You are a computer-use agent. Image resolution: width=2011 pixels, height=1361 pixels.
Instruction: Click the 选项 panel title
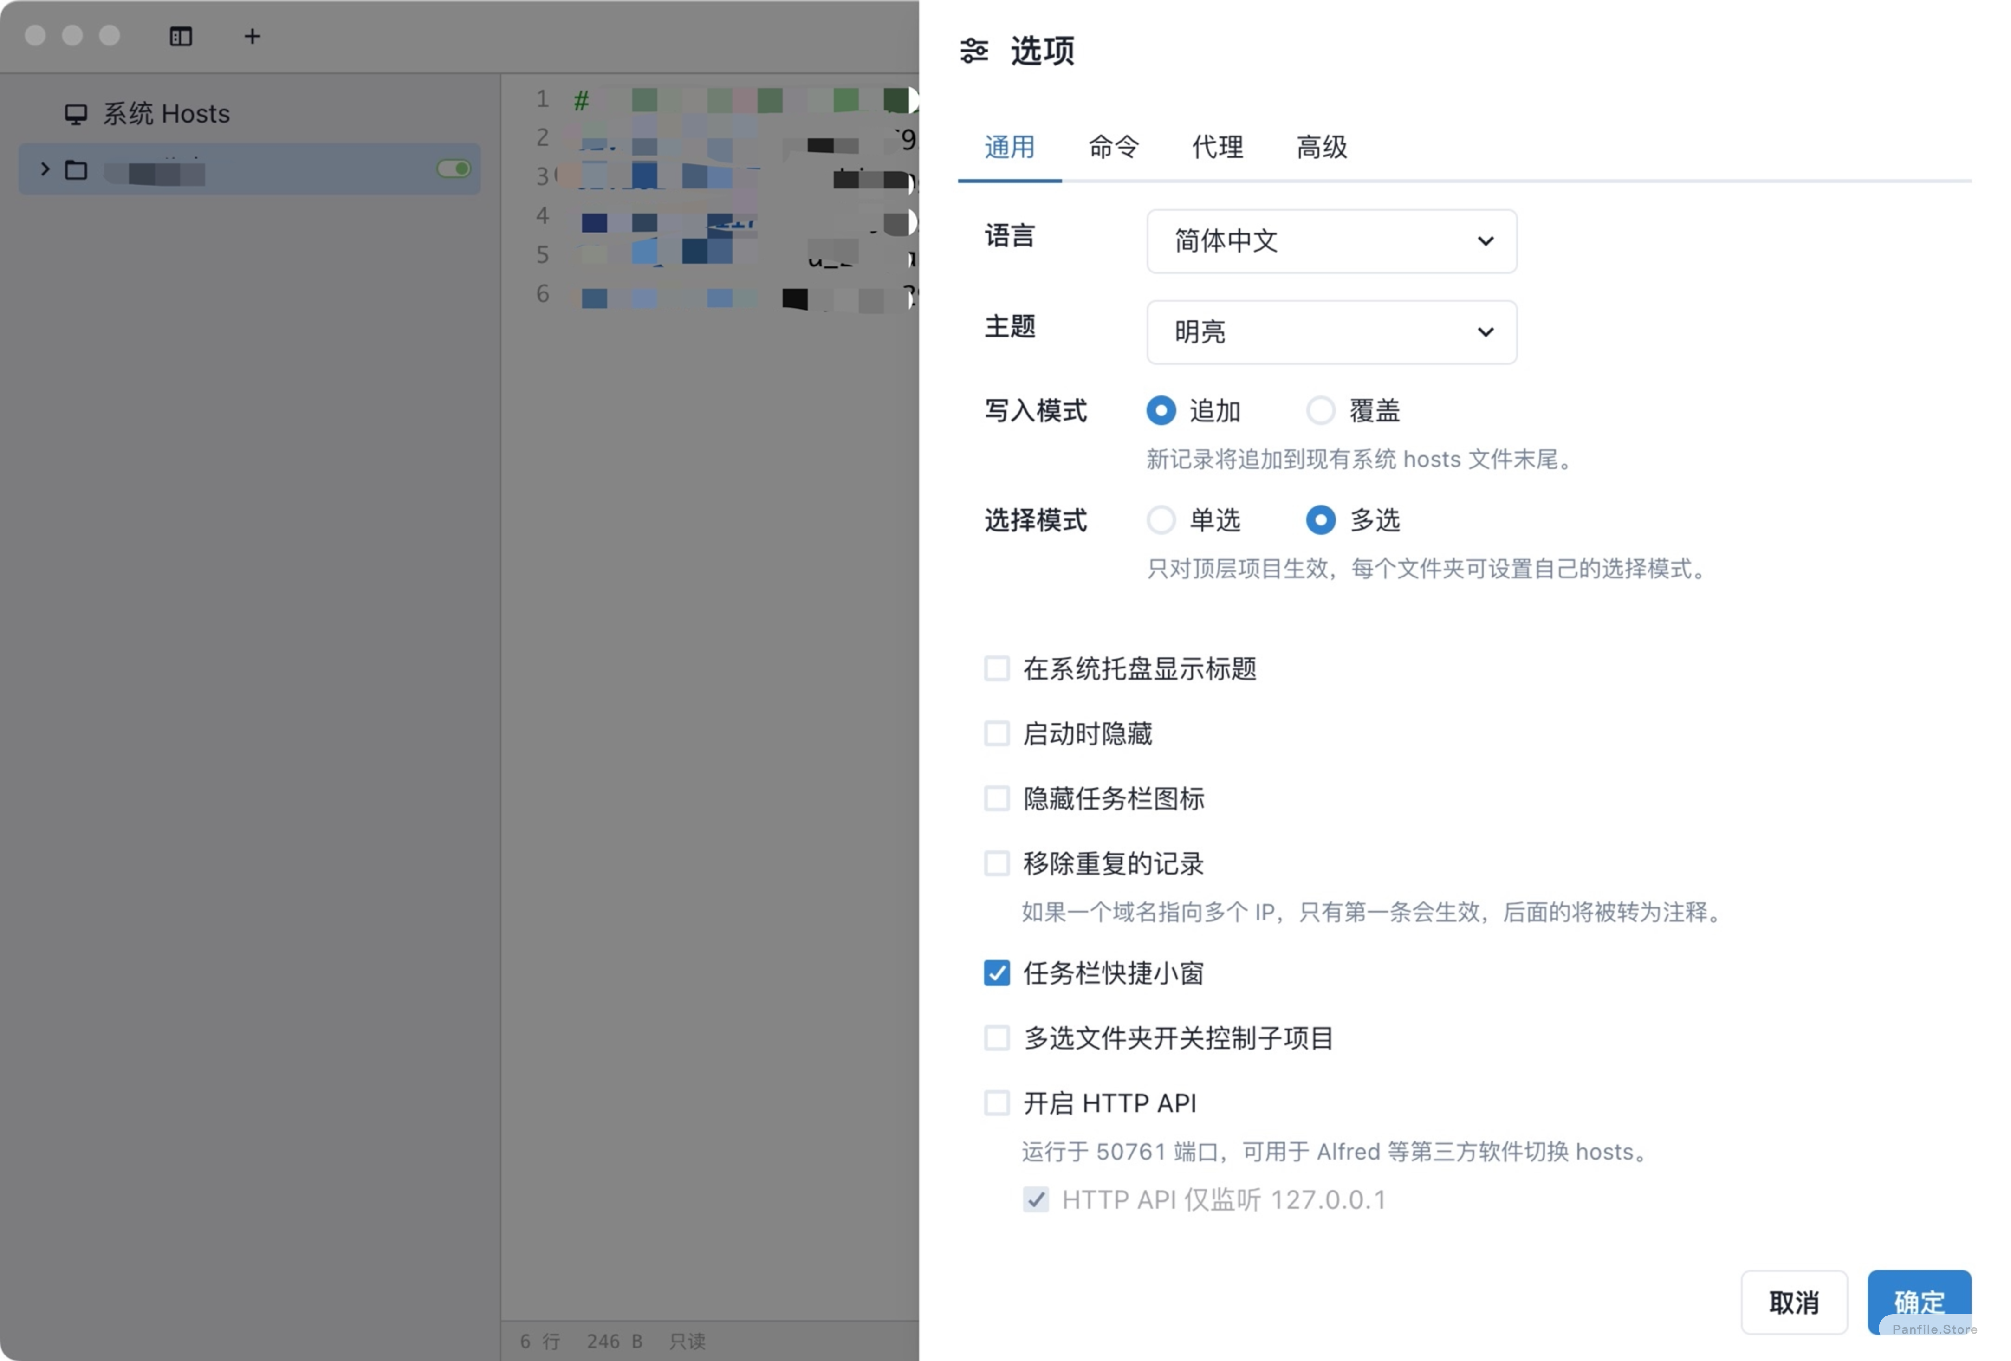point(1043,51)
